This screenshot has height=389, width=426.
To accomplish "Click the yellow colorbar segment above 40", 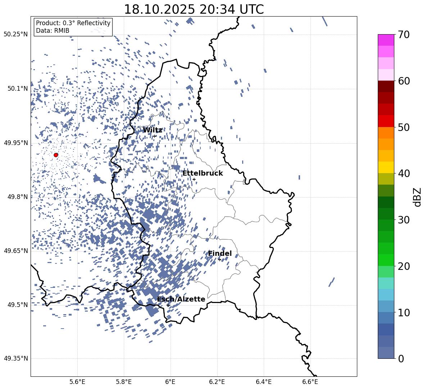I will click(386, 168).
